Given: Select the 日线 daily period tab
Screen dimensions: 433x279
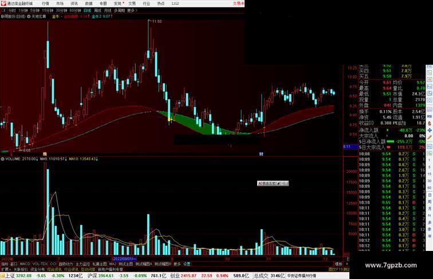Looking at the screenshot, I should pos(87,10).
